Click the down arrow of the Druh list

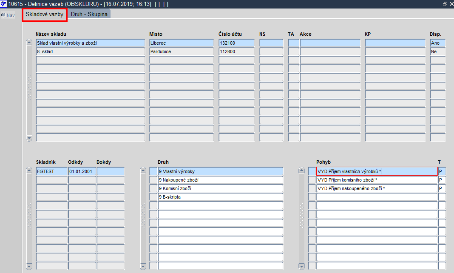tap(143, 266)
